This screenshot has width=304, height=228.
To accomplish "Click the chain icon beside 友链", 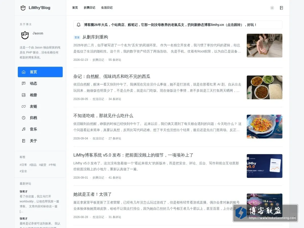I will tap(24, 106).
